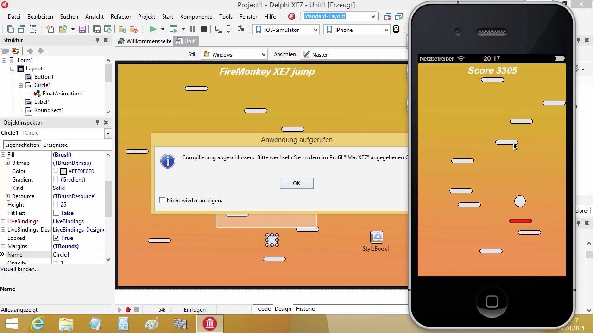Click the Save All toolbar icon
593x333 pixels.
(x=97, y=29)
